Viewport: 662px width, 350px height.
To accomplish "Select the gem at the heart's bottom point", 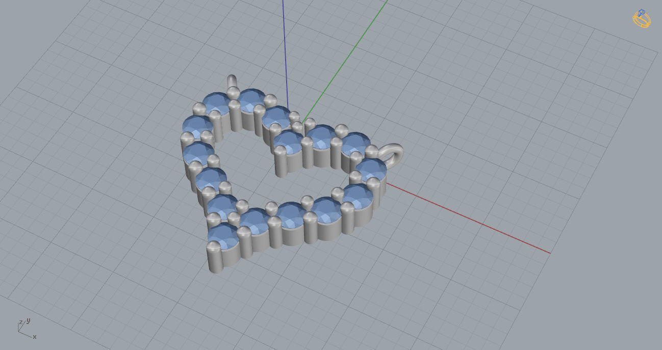I will [223, 235].
